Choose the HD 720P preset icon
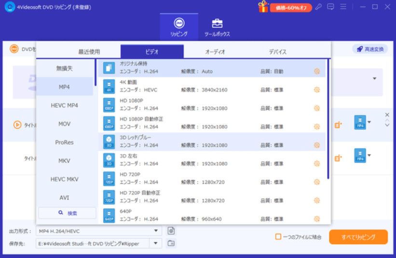Screen dimensions: 396x258 (109, 179)
